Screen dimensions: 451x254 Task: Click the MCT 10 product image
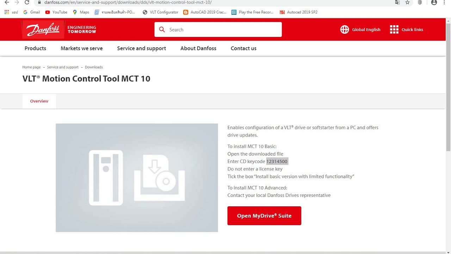[137, 178]
